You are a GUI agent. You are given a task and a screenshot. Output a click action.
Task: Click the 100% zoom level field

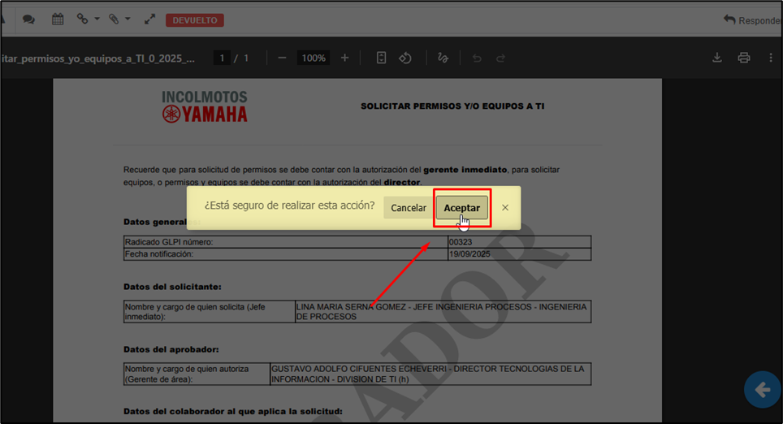pyautogui.click(x=314, y=58)
